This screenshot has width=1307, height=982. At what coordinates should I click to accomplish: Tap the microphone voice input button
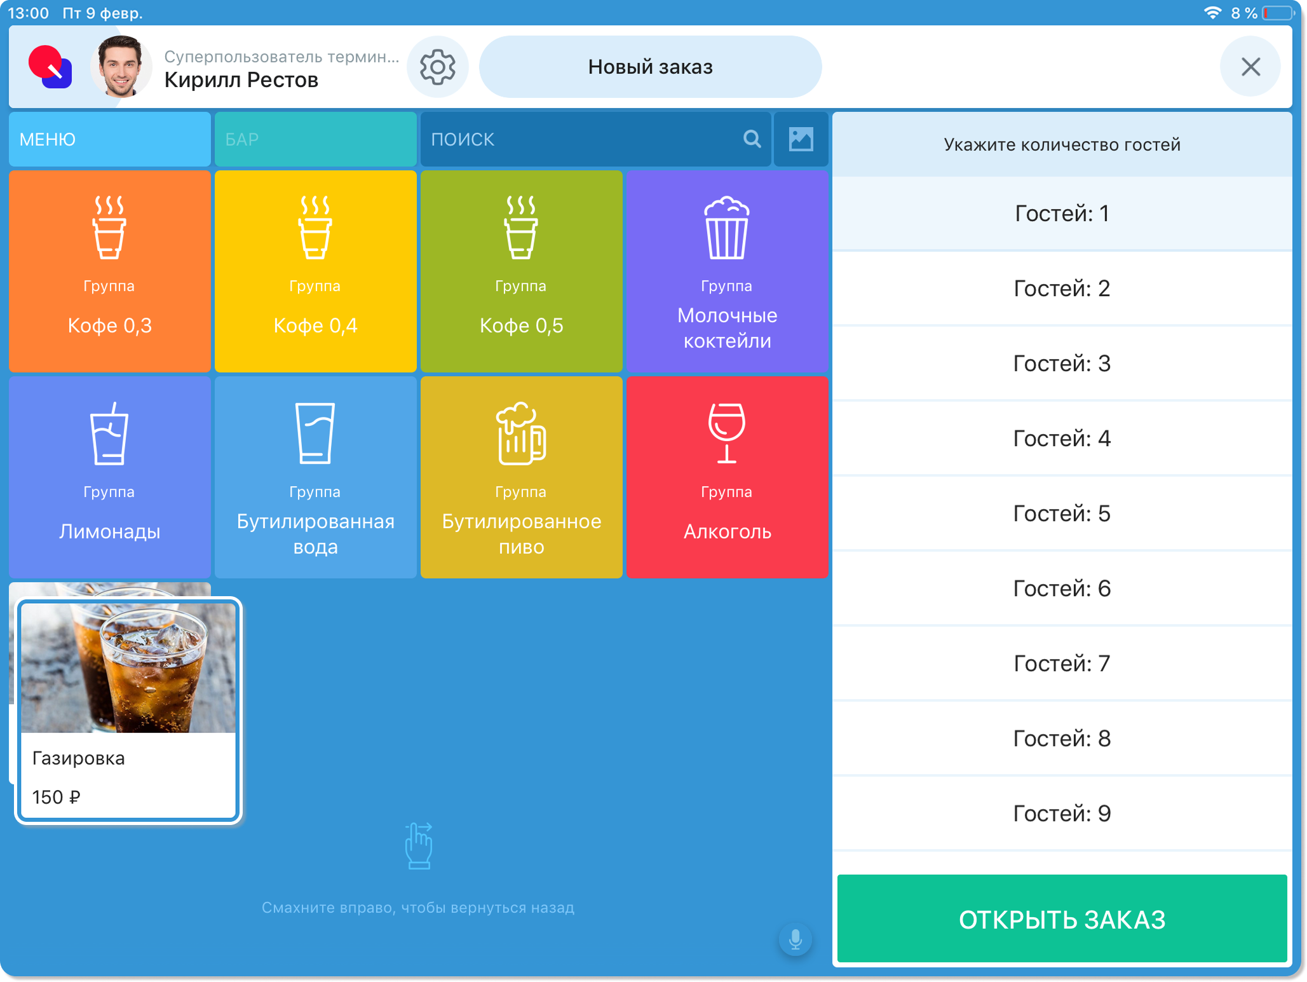[795, 939]
